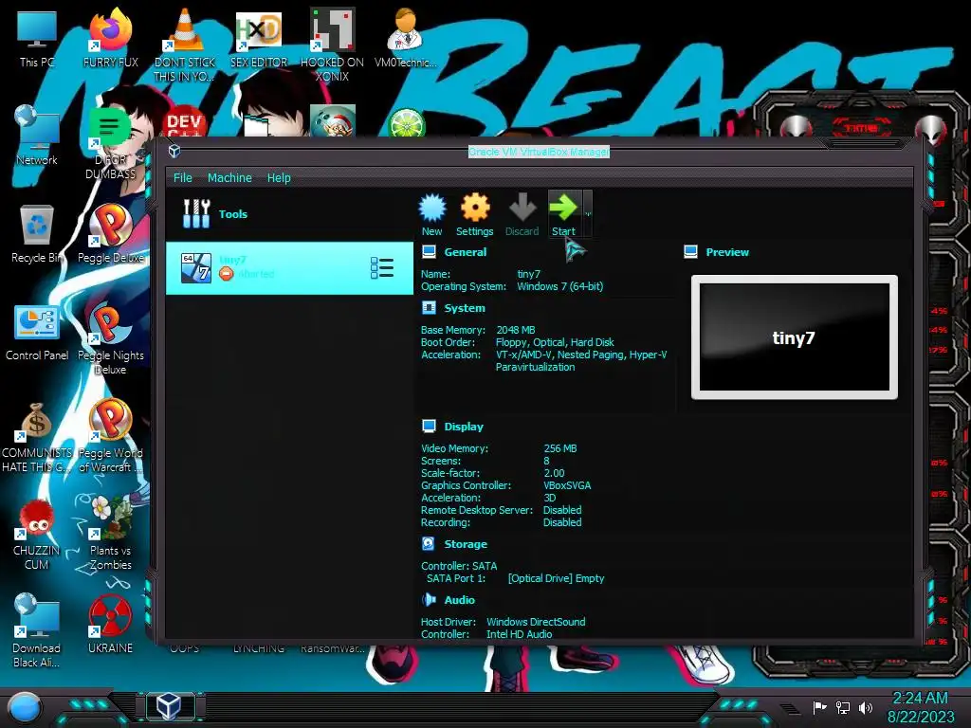Click Floppy, Optical, Hard Disk boot order

[555, 342]
